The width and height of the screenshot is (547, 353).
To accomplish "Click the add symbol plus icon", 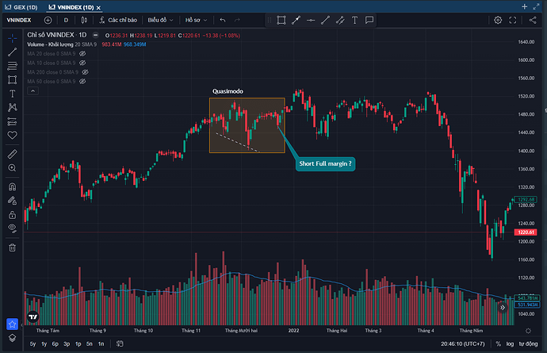I will 49,19.
